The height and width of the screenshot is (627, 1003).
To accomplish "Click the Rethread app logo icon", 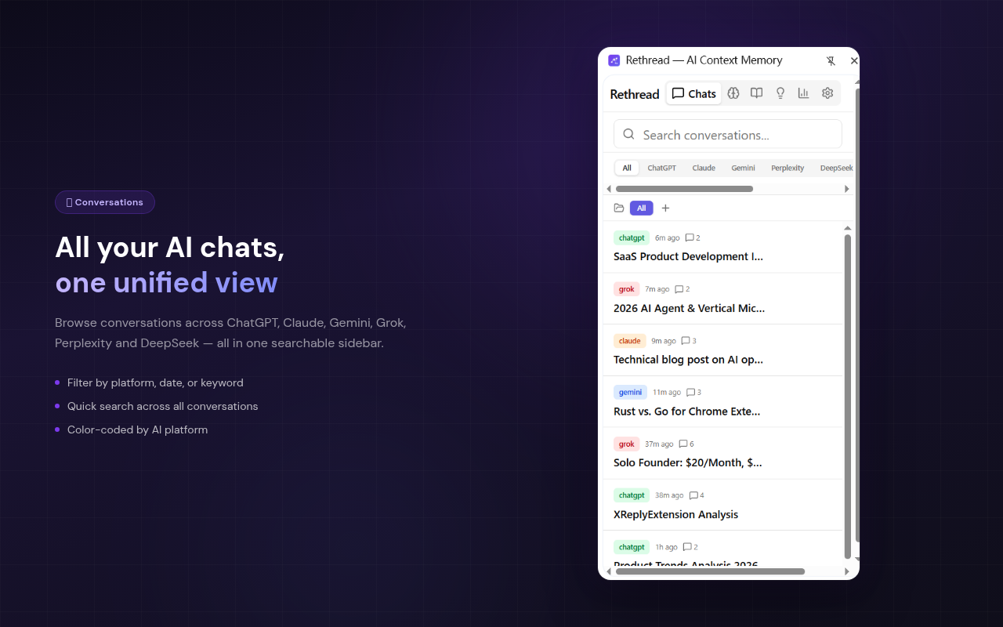I will [x=614, y=60].
